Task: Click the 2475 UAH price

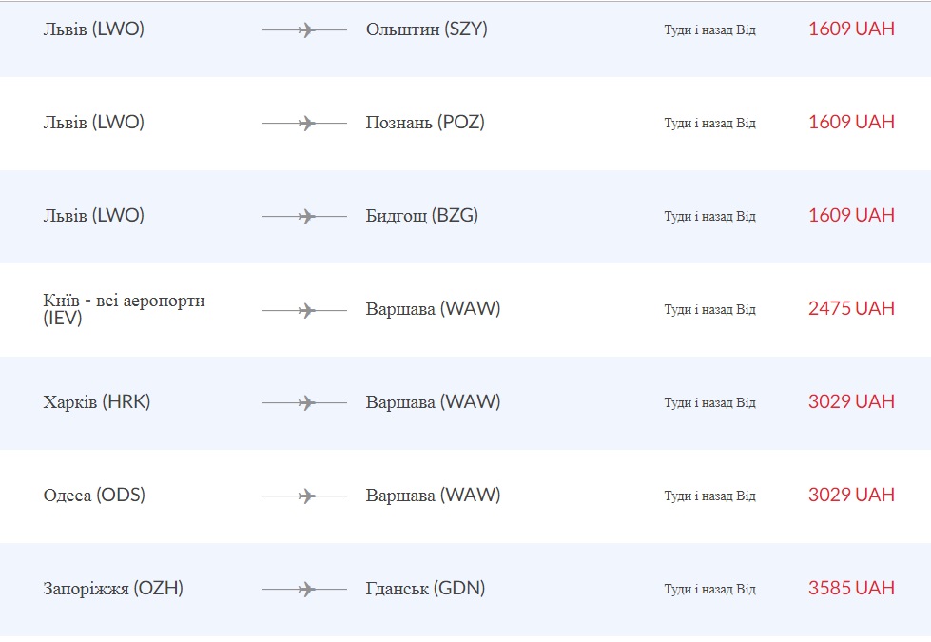Action: 851,308
